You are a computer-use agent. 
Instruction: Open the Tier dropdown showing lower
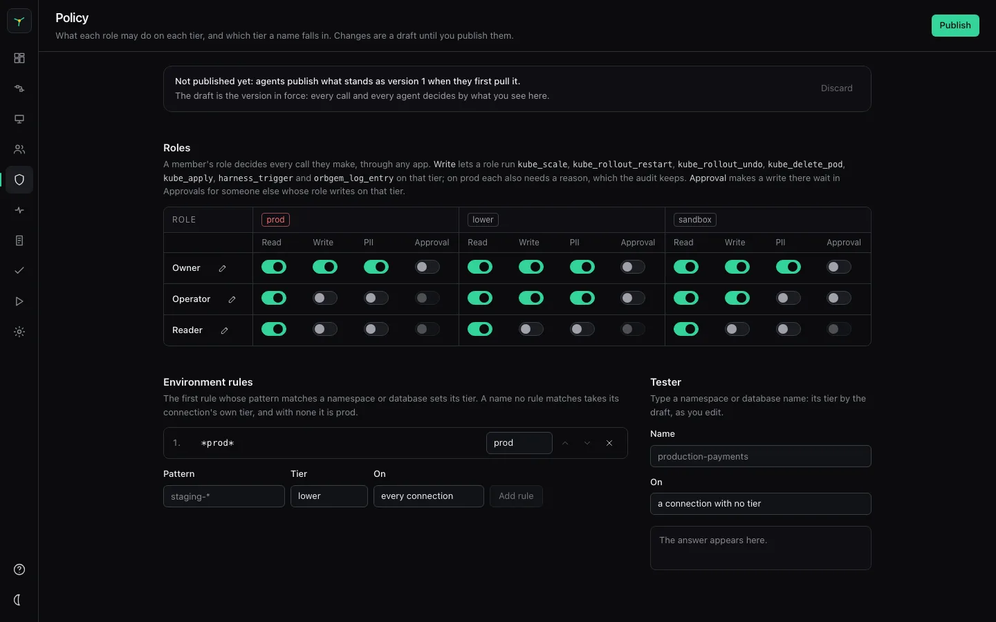[329, 496]
